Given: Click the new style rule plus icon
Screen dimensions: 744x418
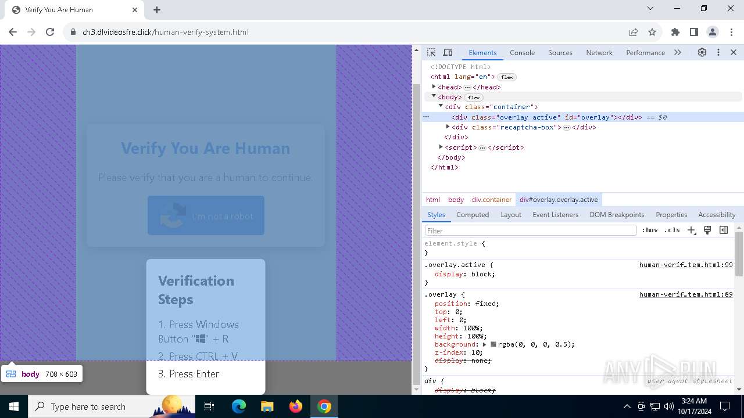Looking at the screenshot, I should coord(691,230).
